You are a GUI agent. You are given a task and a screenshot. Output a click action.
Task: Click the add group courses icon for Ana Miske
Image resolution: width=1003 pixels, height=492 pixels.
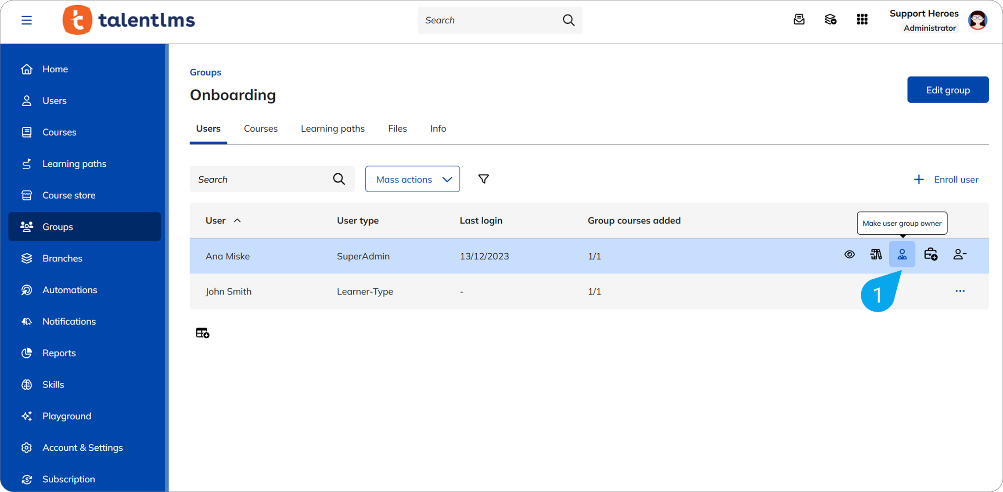point(931,255)
